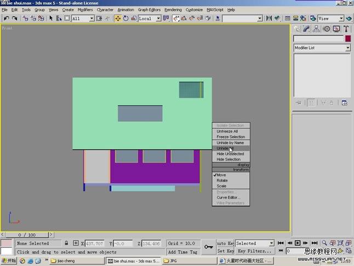Screen dimensions: 354x266
Task: Activate the Select and Scale tool
Action: pos(134,18)
